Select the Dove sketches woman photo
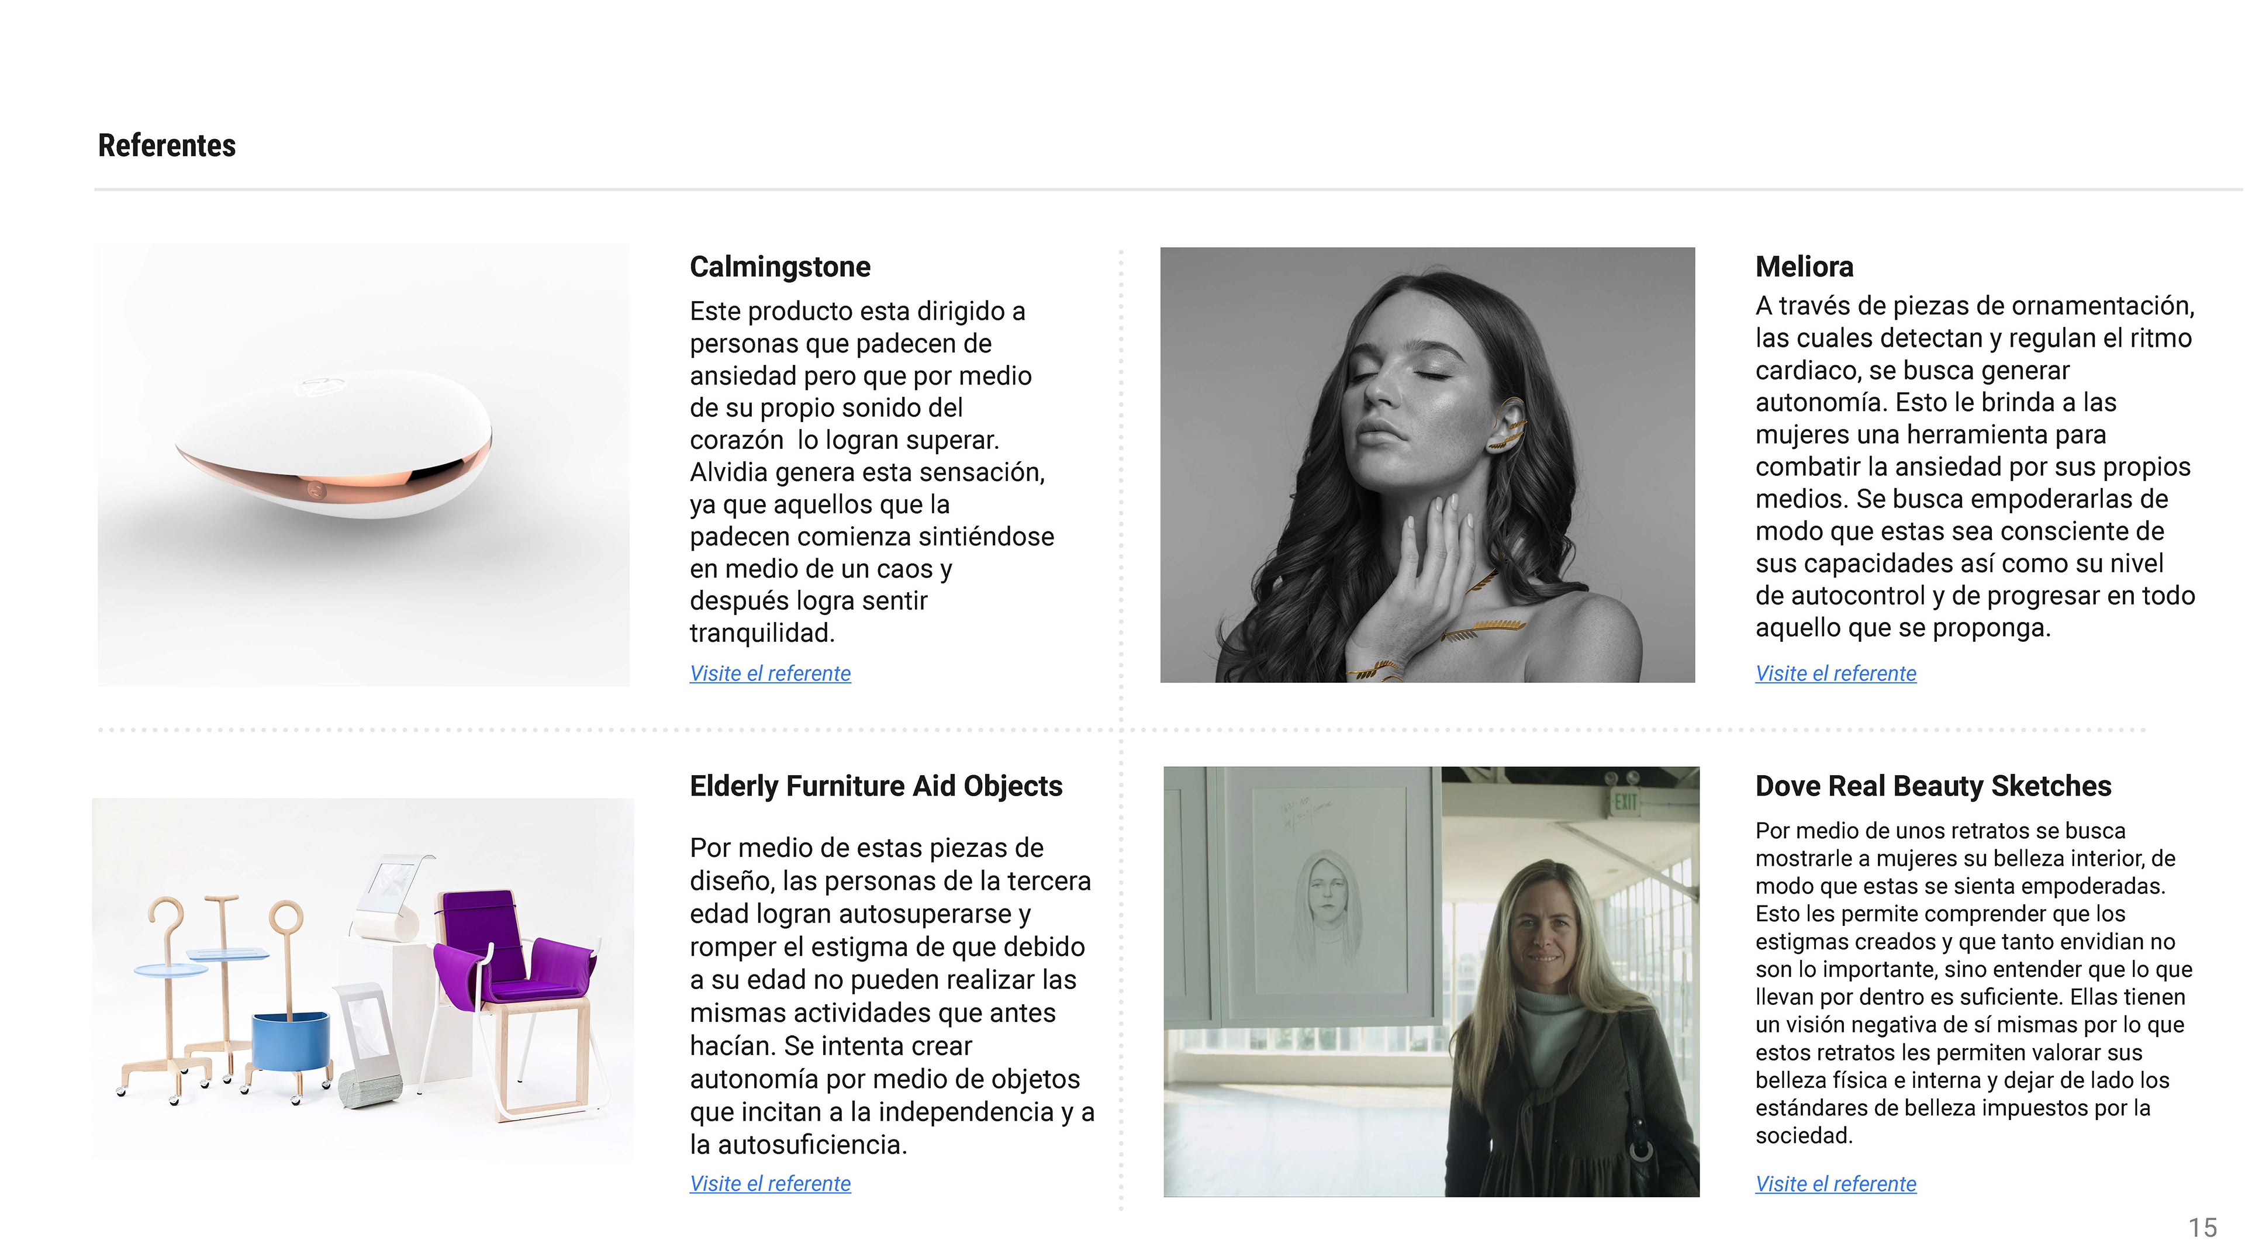 (1431, 982)
